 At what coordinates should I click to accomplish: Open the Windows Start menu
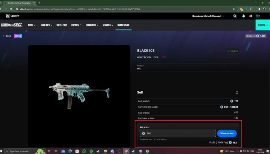1,151
